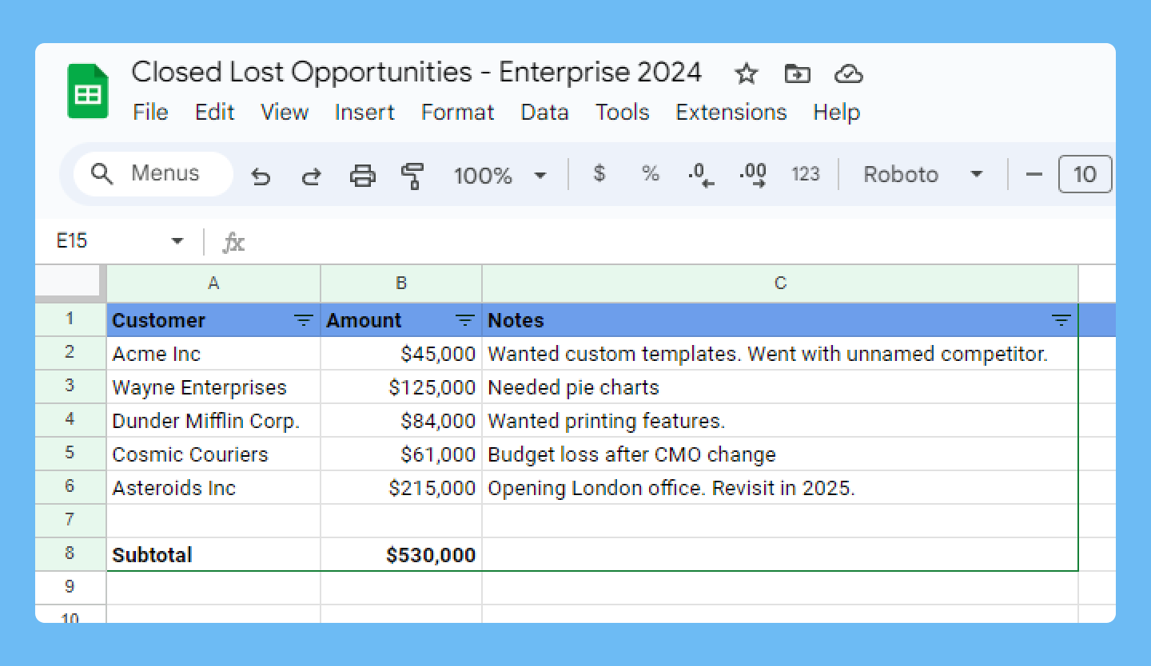The height and width of the screenshot is (666, 1151).
Task: Select the $125,000 amount cell
Action: click(401, 387)
